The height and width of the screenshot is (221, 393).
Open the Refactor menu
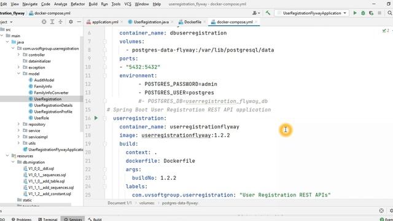78,4
